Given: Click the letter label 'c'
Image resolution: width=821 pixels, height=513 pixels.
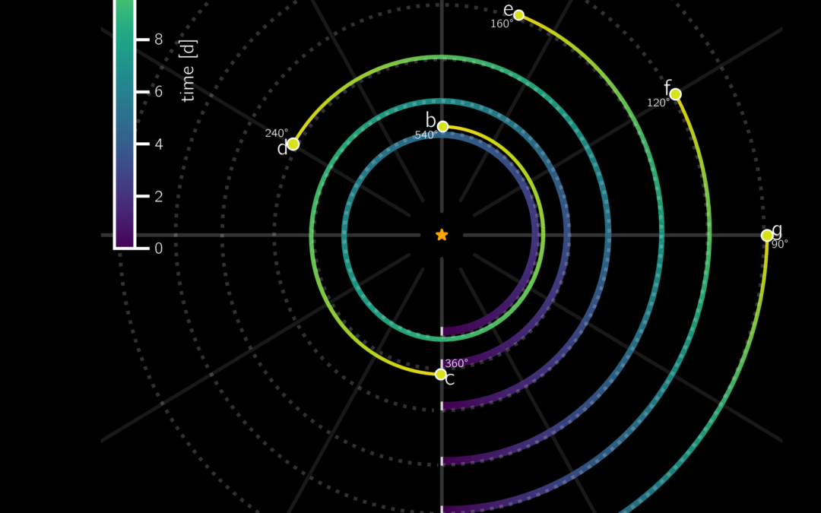Looking at the screenshot, I should (450, 379).
